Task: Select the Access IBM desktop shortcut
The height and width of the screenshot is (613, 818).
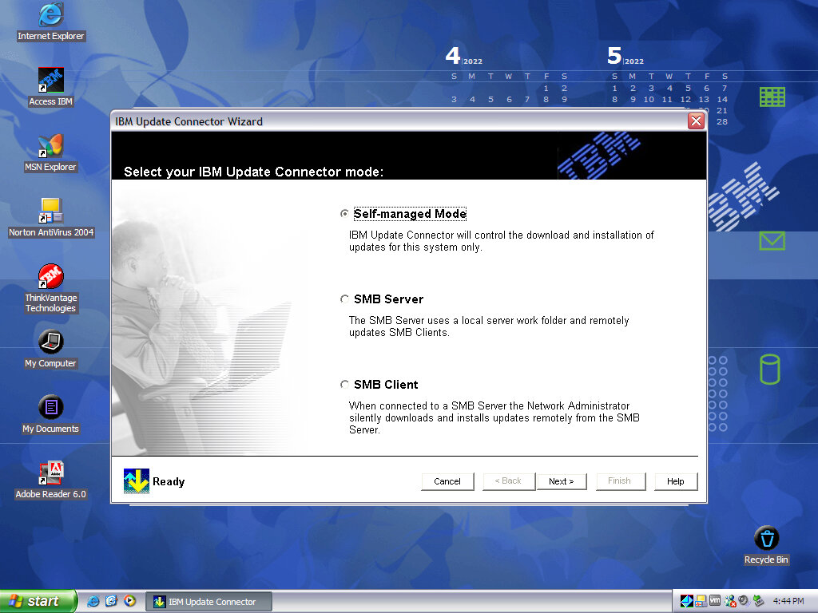Action: (51, 80)
